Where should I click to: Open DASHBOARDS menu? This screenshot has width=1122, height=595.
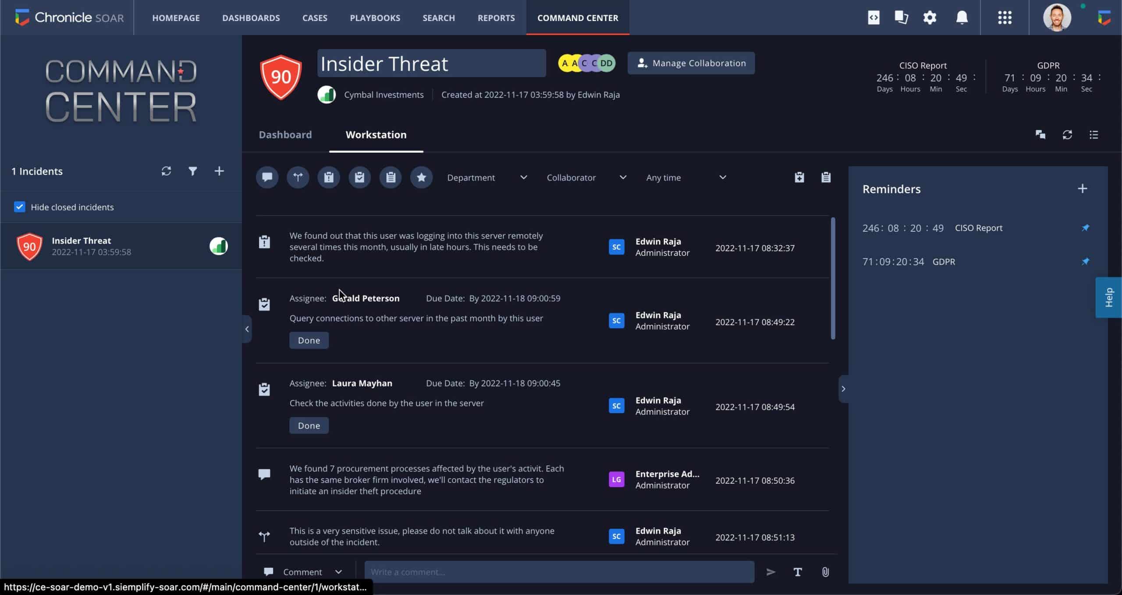(x=251, y=18)
